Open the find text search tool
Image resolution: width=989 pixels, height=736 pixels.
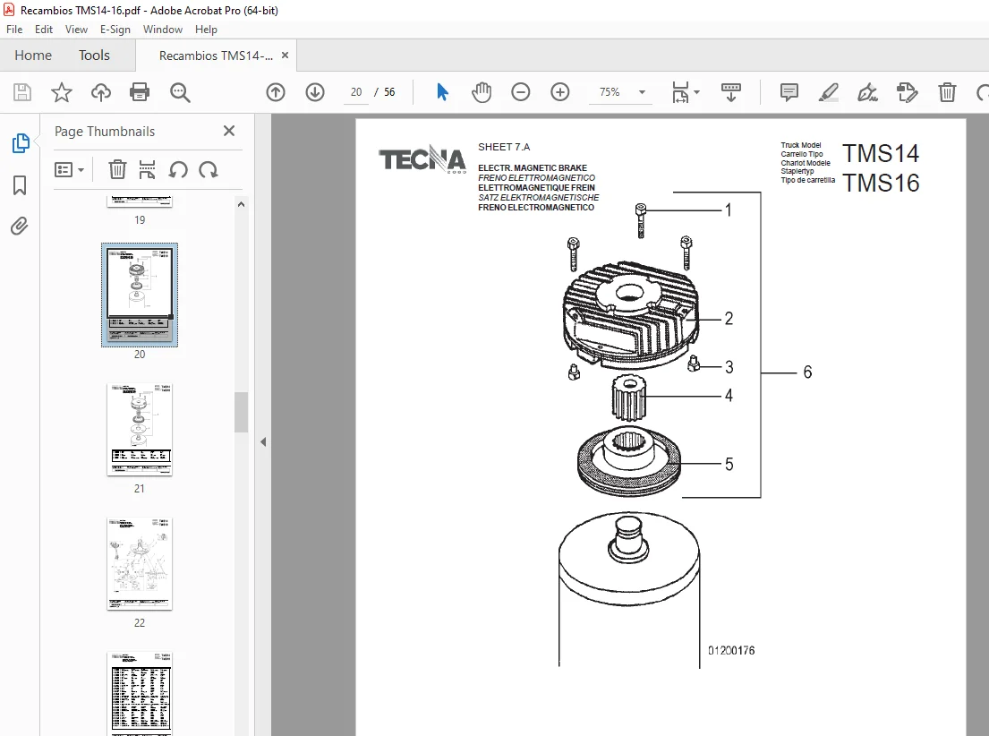(x=181, y=92)
